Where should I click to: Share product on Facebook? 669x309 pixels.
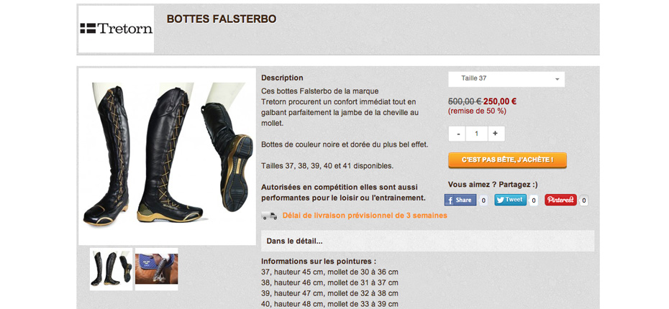click(x=460, y=200)
